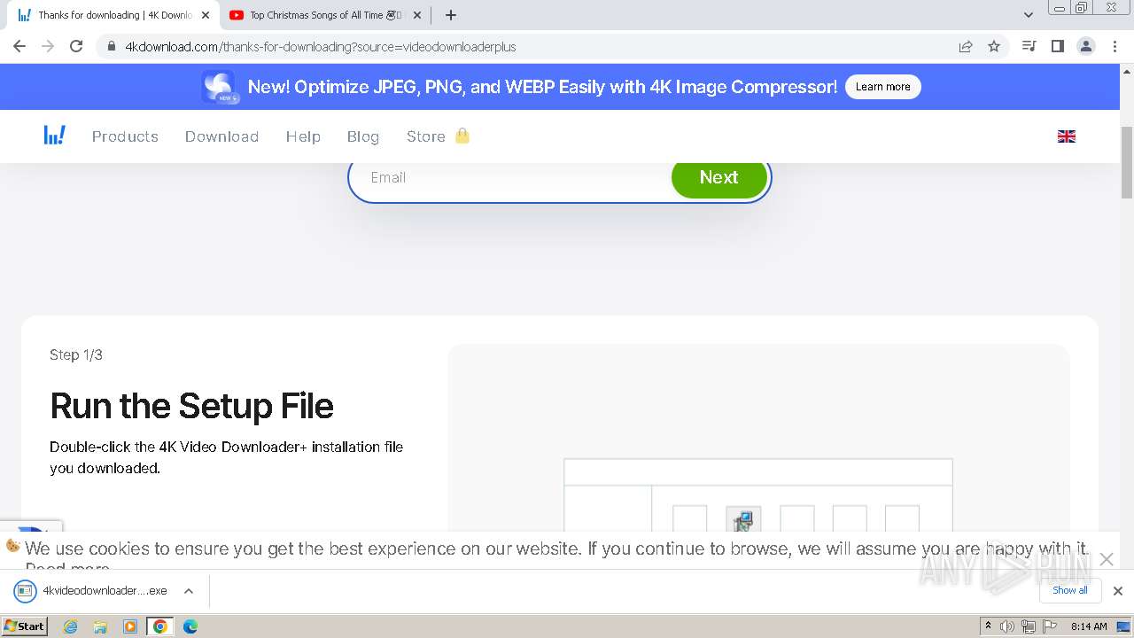This screenshot has height=638, width=1134.
Task: Click the Chrome taskbar icon
Action: pyautogui.click(x=160, y=626)
